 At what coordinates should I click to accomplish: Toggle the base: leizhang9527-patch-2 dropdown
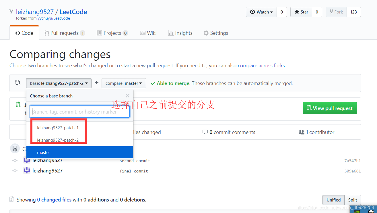pyautogui.click(x=59, y=83)
